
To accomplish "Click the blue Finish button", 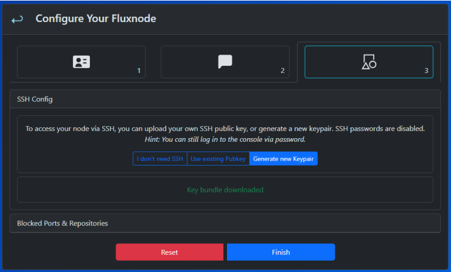I will [280, 252].
